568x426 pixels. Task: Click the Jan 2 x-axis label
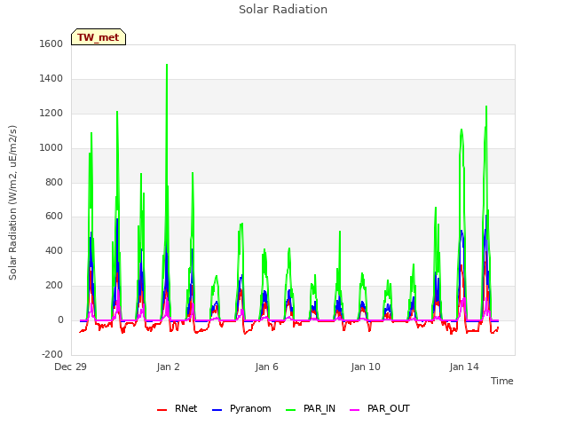pyautogui.click(x=168, y=367)
